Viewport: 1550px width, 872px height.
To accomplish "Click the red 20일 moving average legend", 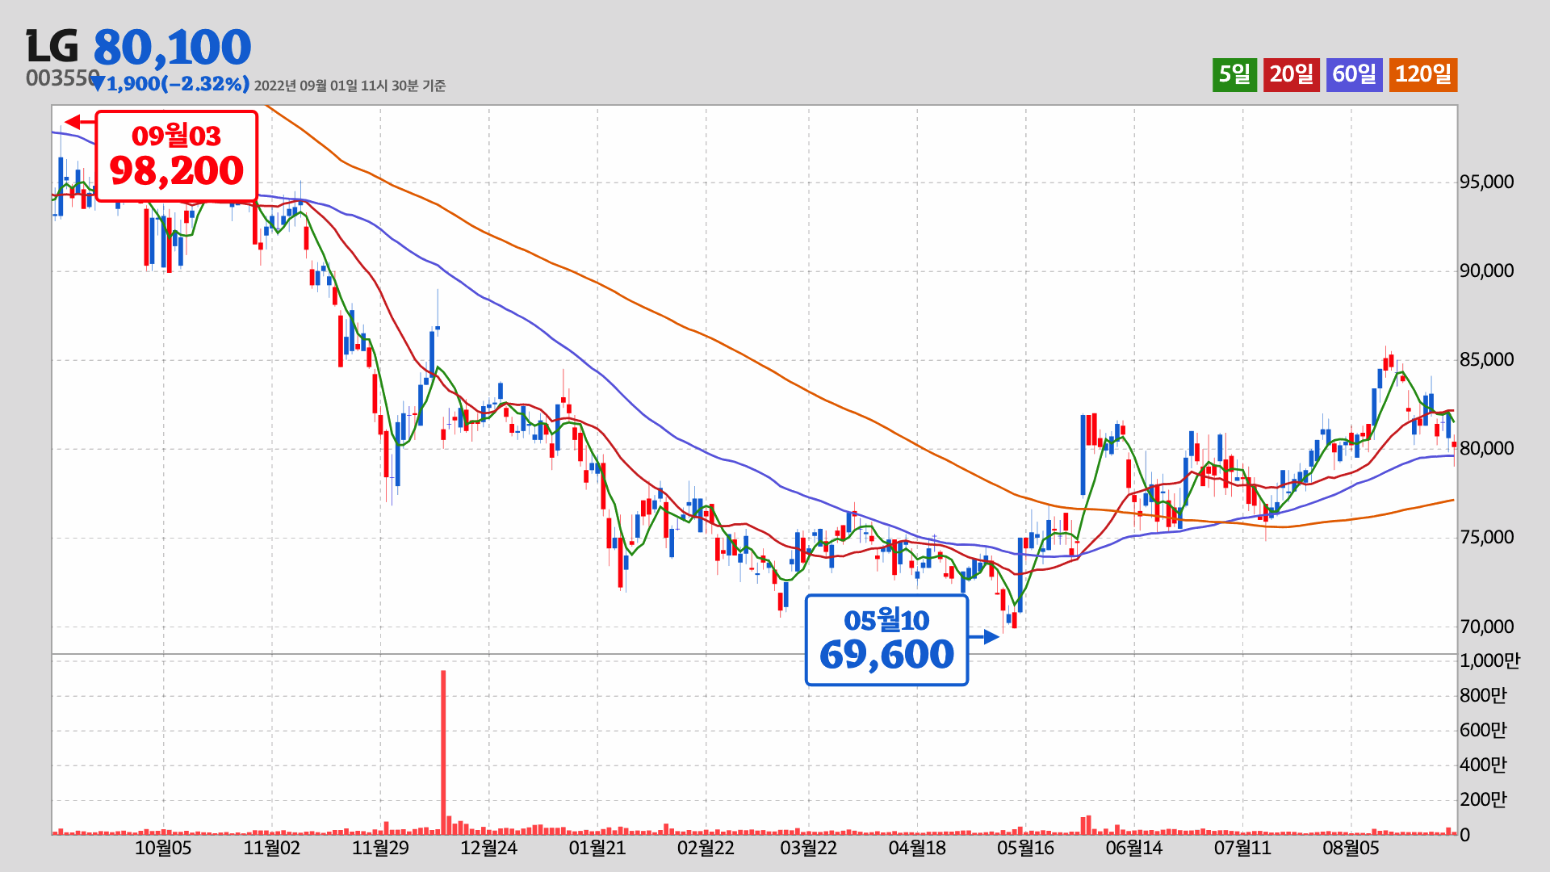I will pos(1291,74).
